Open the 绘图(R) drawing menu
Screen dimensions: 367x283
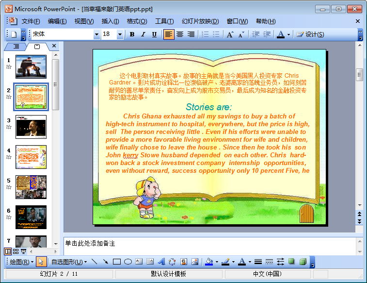point(21,262)
